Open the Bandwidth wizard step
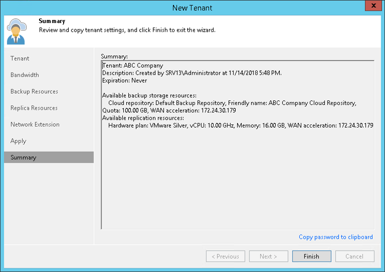Screen dimensions: 385x272 25,75
